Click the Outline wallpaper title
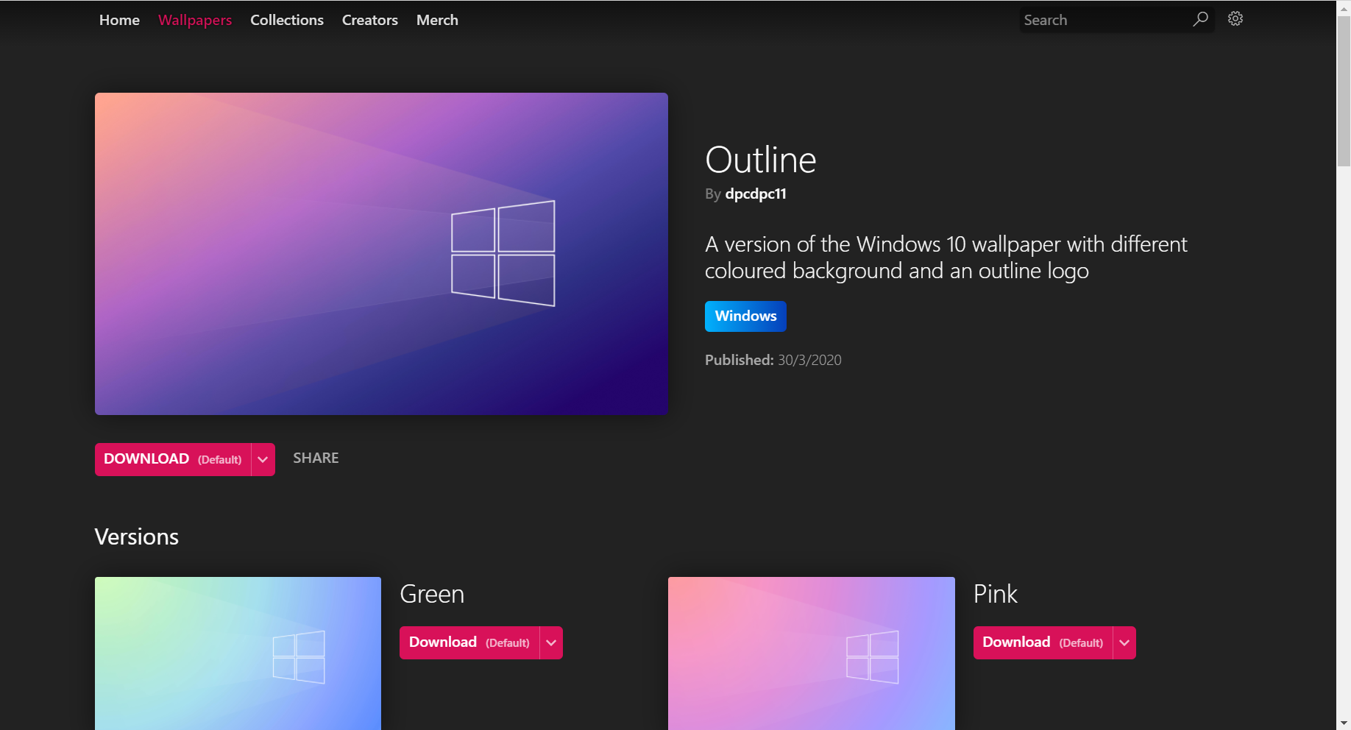 click(761, 160)
